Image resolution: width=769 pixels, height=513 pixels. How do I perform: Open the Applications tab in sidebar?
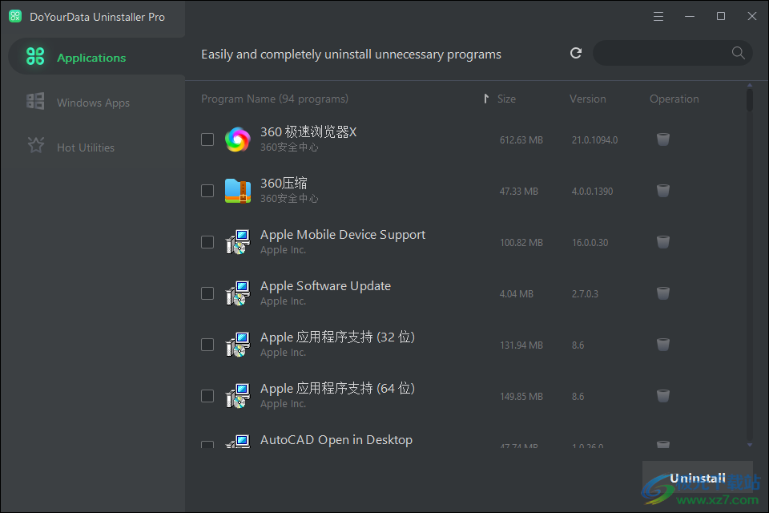pos(97,58)
